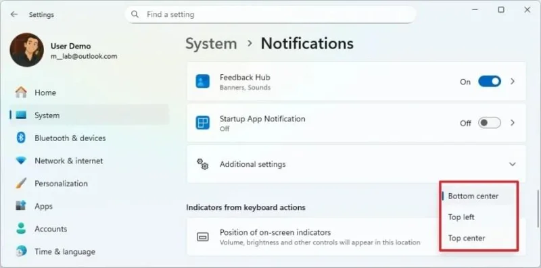The width and height of the screenshot is (541, 268).
Task: Maximize the Settings window
Action: 501,10
